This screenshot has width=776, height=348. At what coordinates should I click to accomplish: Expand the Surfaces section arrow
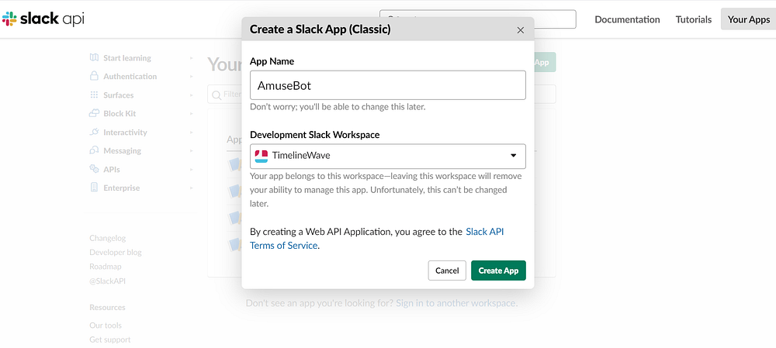coord(192,95)
